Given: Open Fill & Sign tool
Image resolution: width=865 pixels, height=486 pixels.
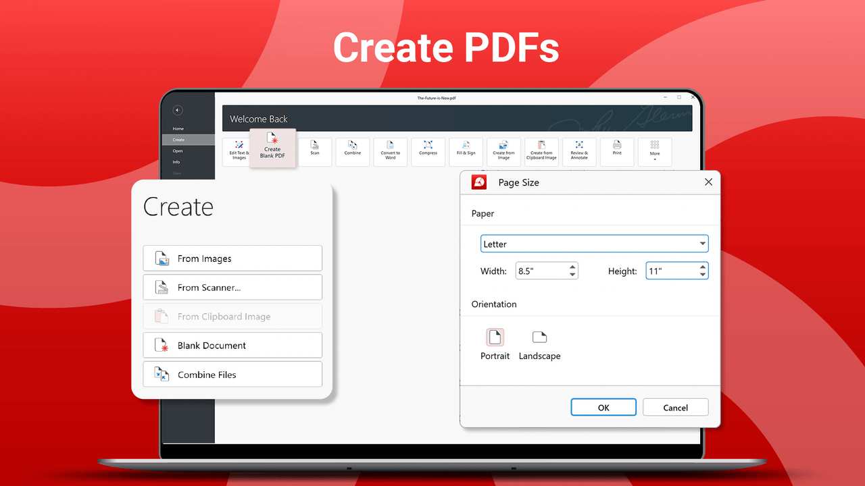Looking at the screenshot, I should (x=466, y=148).
